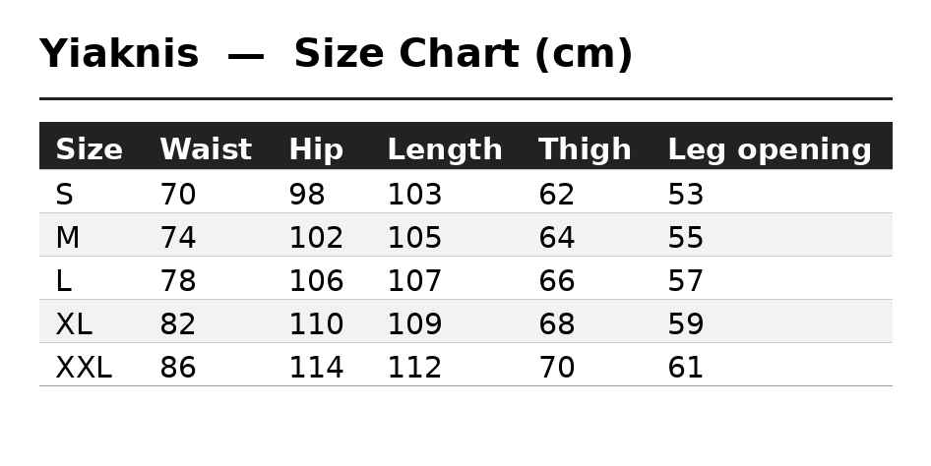Select the Thigh column header
931x466 pixels.
pos(585,148)
